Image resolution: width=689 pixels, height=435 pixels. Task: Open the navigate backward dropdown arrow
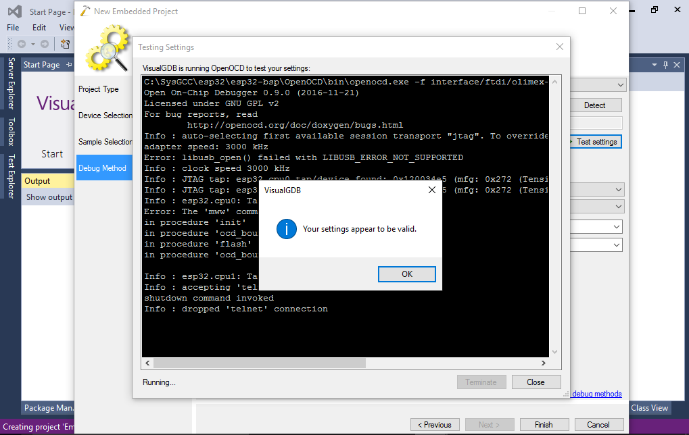point(33,44)
